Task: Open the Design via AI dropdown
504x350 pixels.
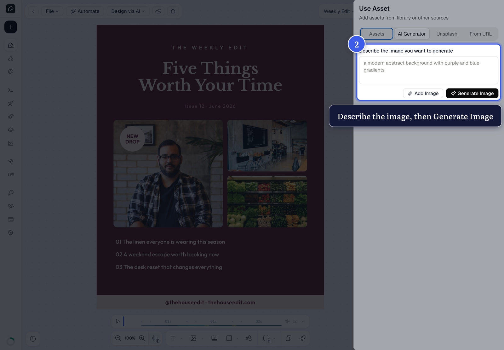Action: click(128, 11)
